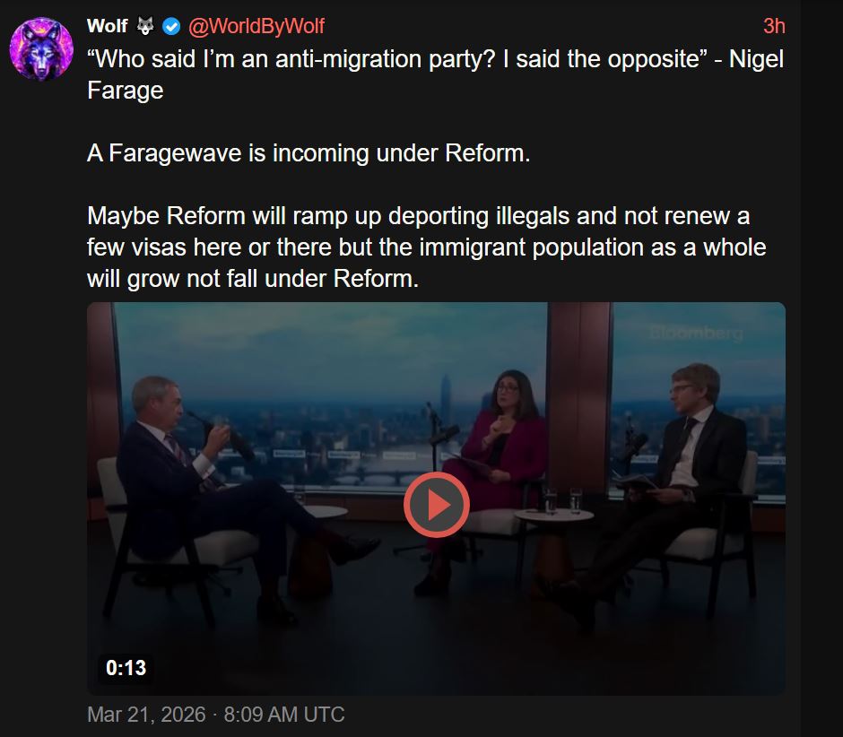Click the wolf emoji beside the name
The width and height of the screenshot is (843, 737).
click(145, 26)
